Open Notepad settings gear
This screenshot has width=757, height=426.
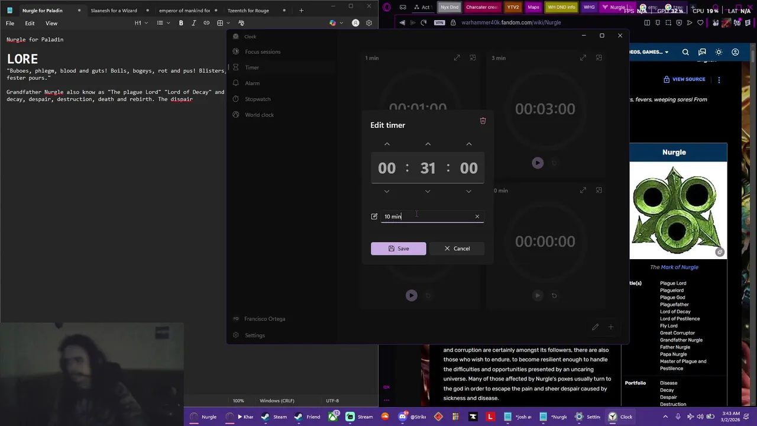point(369,23)
